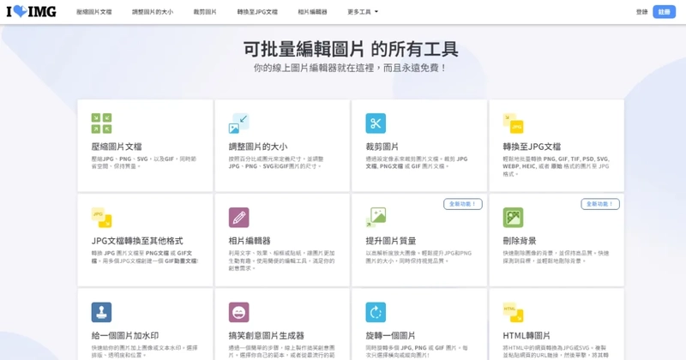Select the green 壓縮圖片文檔 compress icon

point(101,123)
